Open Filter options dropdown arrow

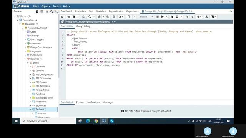(x=135, y=16)
